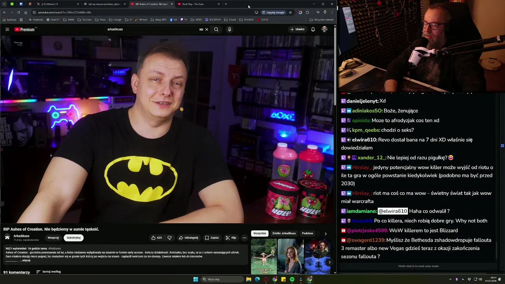Open the Utwórz create button
This screenshot has width=505, height=284.
click(x=297, y=29)
